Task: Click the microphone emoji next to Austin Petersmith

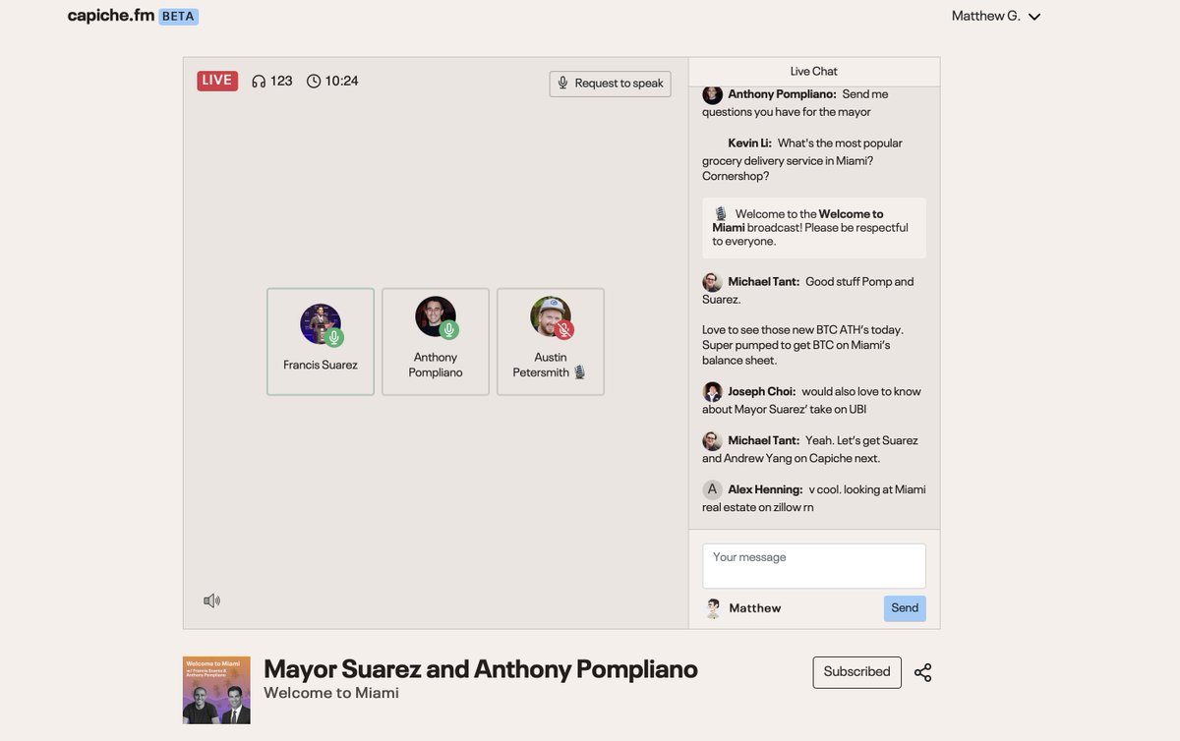Action: click(580, 372)
